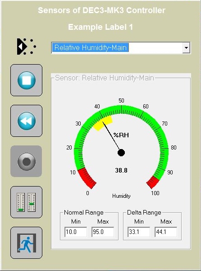Image resolution: width=201 pixels, height=271 pixels.
Task: Select the Relative Humidity-Main combo box text
Action: (x=90, y=47)
